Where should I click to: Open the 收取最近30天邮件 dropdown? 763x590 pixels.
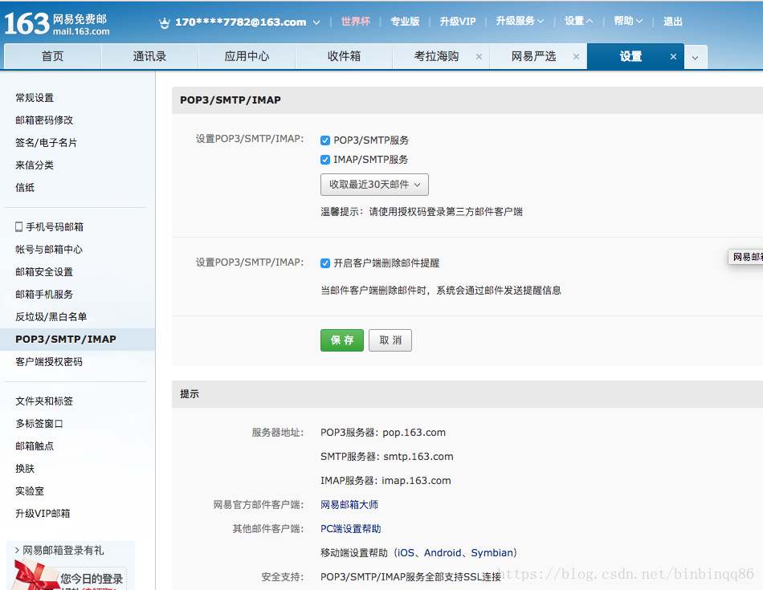tap(374, 185)
